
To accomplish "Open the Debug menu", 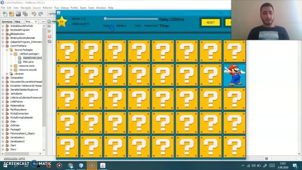I will click(65, 8).
